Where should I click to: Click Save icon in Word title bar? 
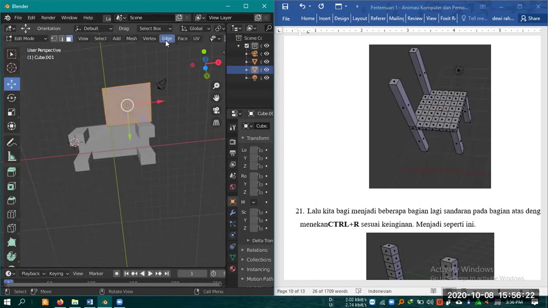(x=285, y=6)
